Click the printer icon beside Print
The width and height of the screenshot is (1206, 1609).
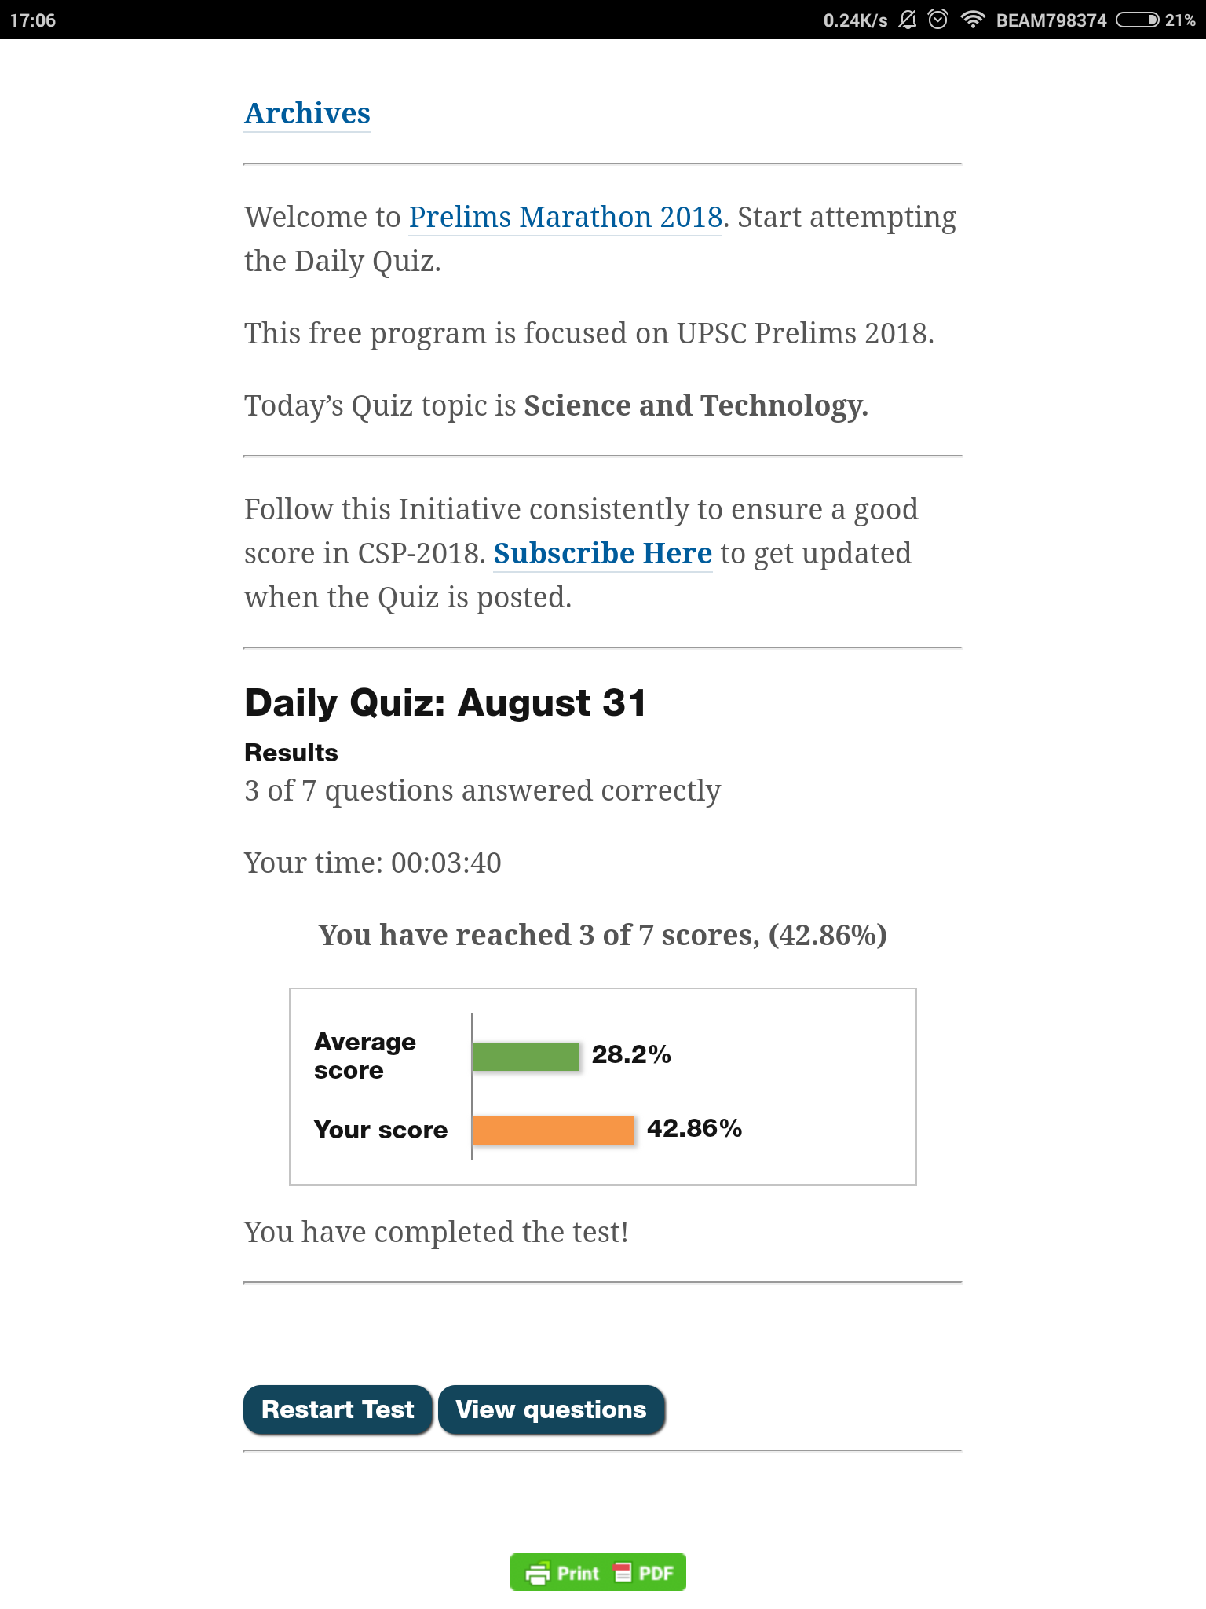click(538, 1574)
